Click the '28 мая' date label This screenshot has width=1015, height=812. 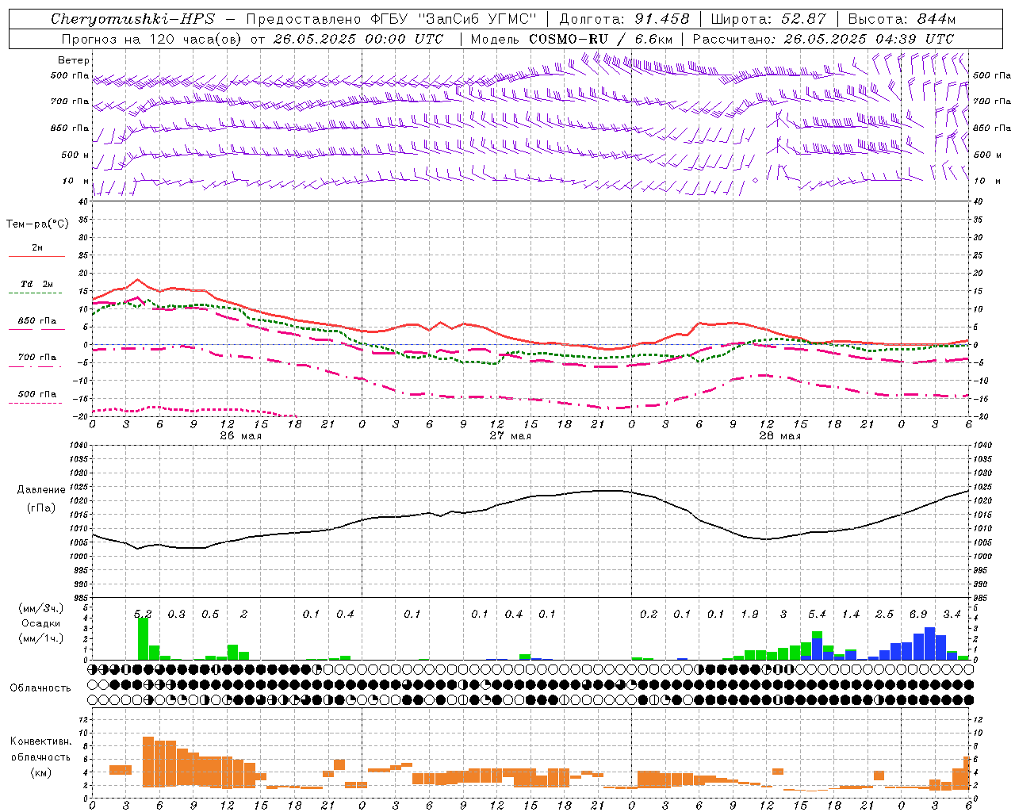(x=780, y=436)
